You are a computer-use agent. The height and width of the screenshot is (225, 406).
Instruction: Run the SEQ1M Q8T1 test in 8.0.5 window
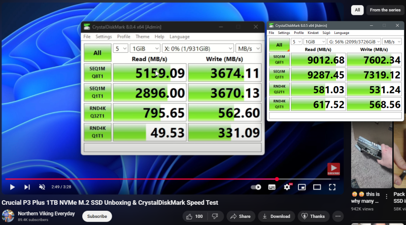[279, 59]
